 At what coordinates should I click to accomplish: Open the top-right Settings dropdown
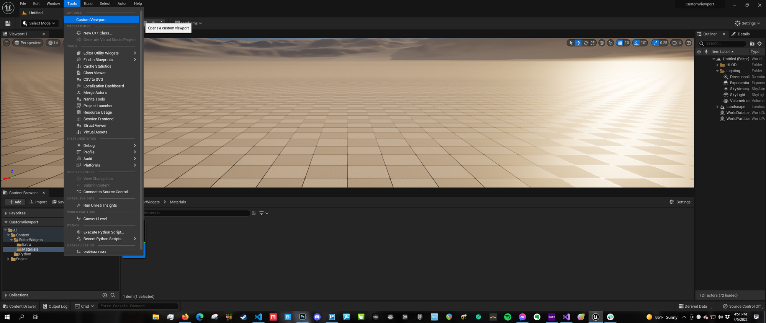(747, 23)
